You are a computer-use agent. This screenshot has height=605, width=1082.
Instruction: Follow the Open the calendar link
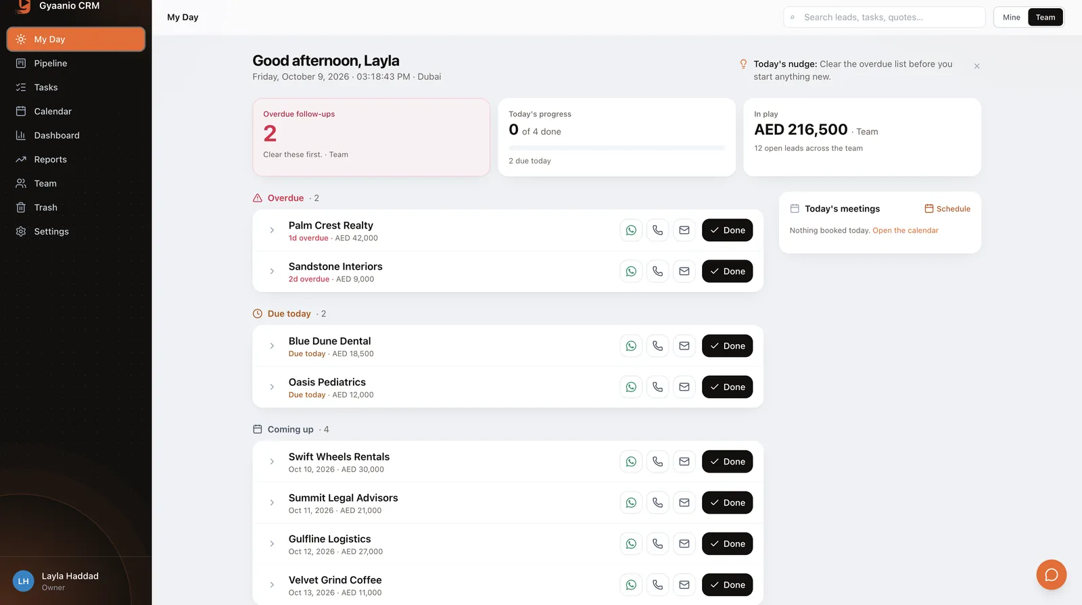coord(905,231)
